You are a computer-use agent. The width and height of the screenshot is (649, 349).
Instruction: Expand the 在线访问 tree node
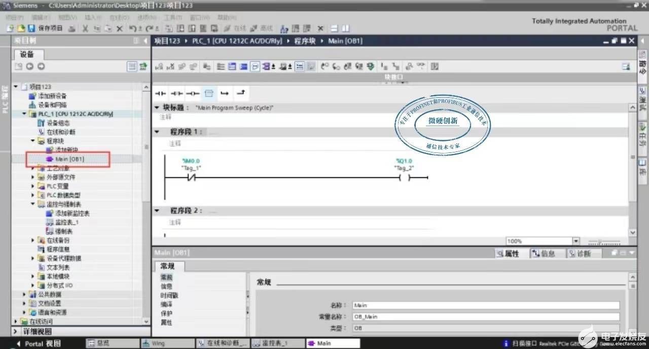pyautogui.click(x=16, y=321)
